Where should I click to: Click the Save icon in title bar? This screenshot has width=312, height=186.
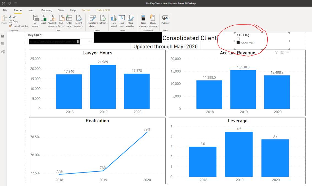pos(4,4)
